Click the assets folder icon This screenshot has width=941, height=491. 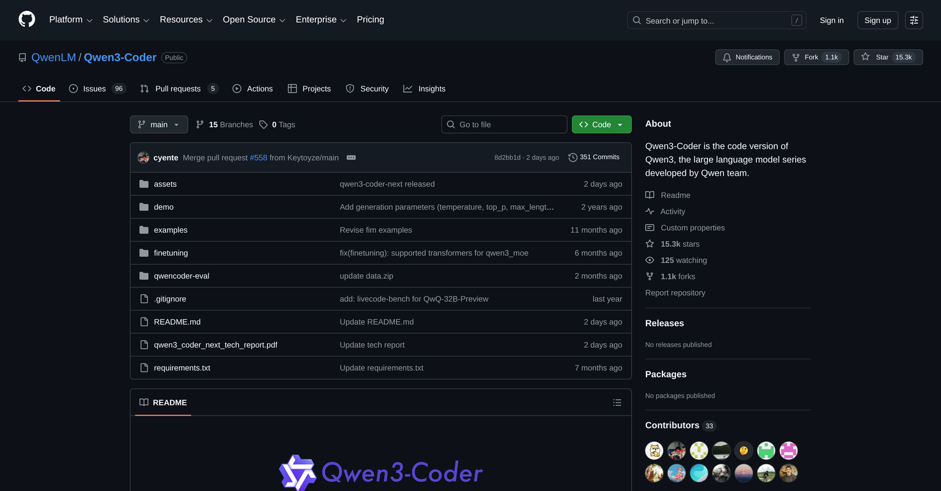pos(144,183)
